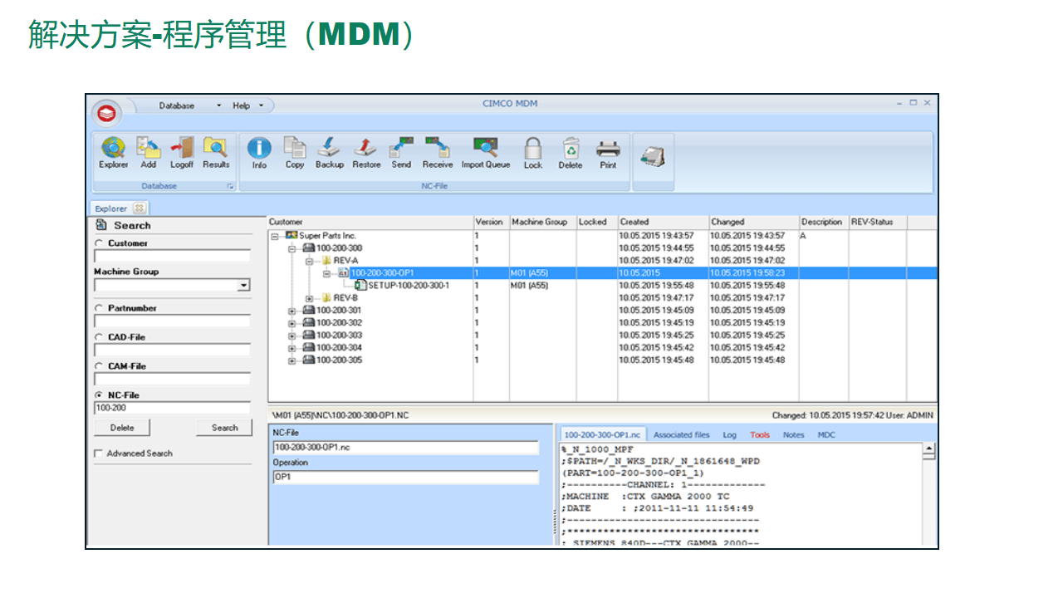
Task: Select the Partnumber radio button
Action: 99,308
